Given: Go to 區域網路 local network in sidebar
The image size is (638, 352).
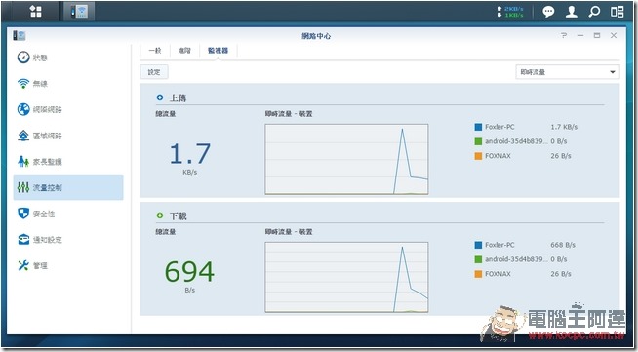Looking at the screenshot, I should tap(68, 136).
